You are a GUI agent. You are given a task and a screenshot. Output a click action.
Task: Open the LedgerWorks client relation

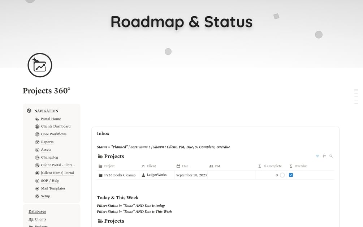[156, 175]
